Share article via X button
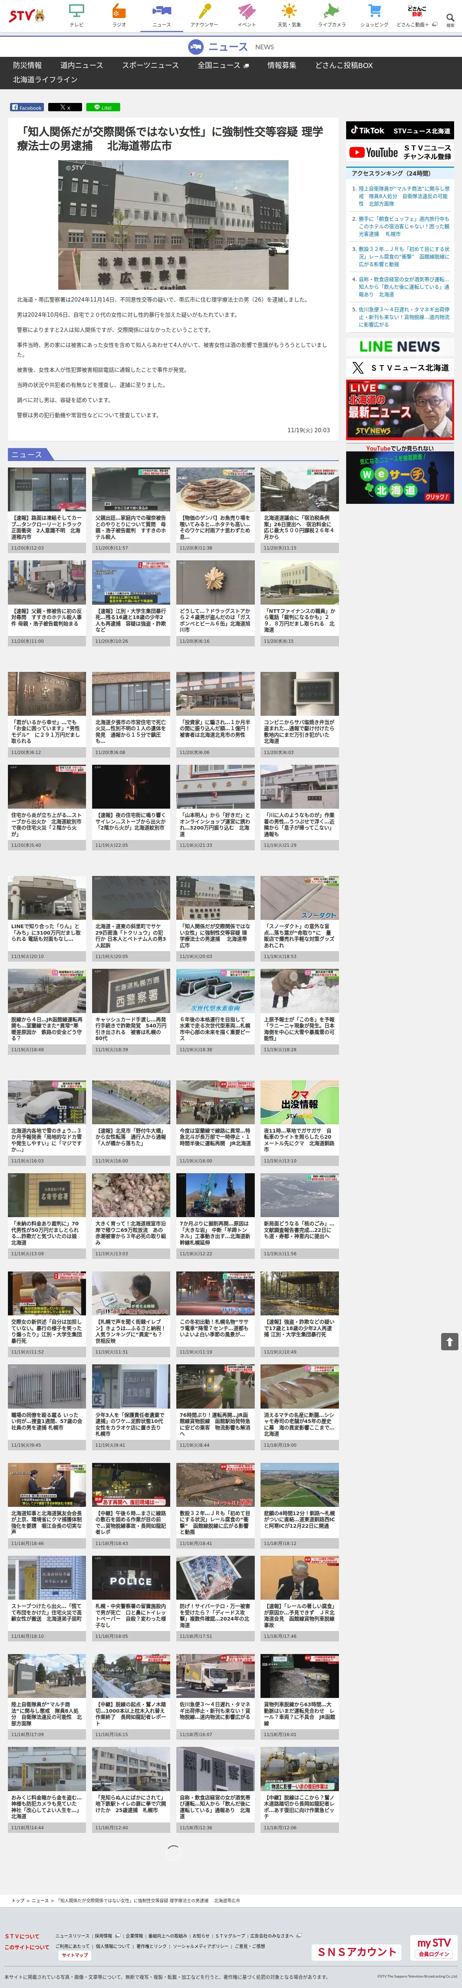Image resolution: width=462 pixels, height=1988 pixels. (x=65, y=107)
